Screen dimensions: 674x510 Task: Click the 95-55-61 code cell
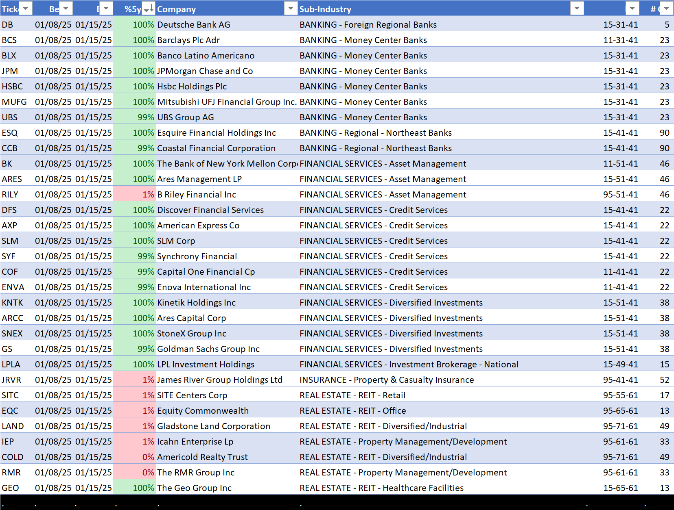coord(612,395)
